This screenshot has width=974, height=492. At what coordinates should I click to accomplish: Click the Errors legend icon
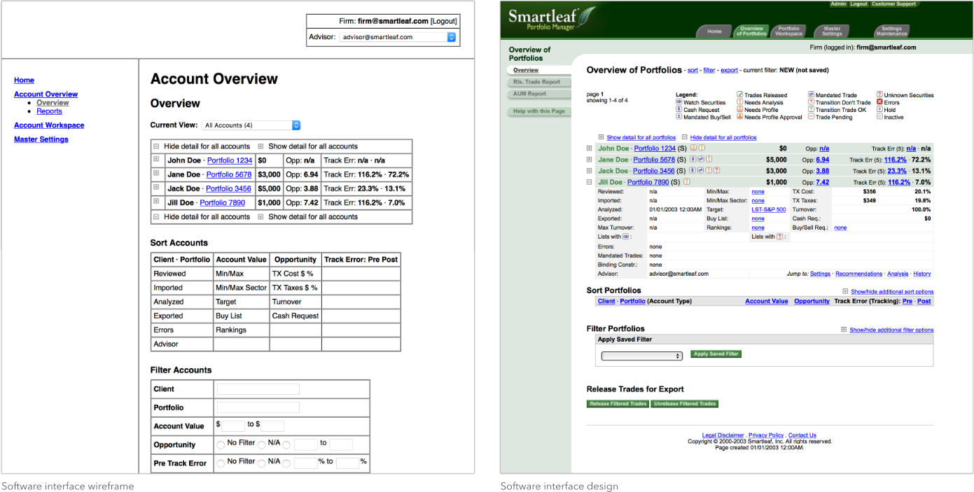click(879, 102)
